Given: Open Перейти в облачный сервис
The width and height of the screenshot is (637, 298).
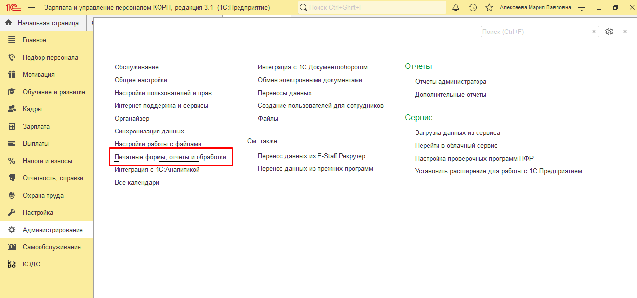Looking at the screenshot, I should [x=456, y=146].
